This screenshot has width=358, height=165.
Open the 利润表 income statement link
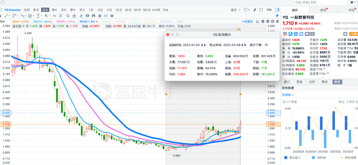point(288,95)
